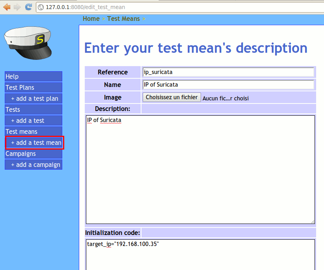Click the browser forward arrow
The image size is (324, 270).
(x=17, y=7)
